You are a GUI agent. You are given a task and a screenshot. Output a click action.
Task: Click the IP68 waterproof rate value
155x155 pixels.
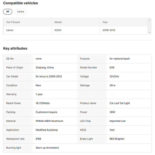click(x=38, y=139)
